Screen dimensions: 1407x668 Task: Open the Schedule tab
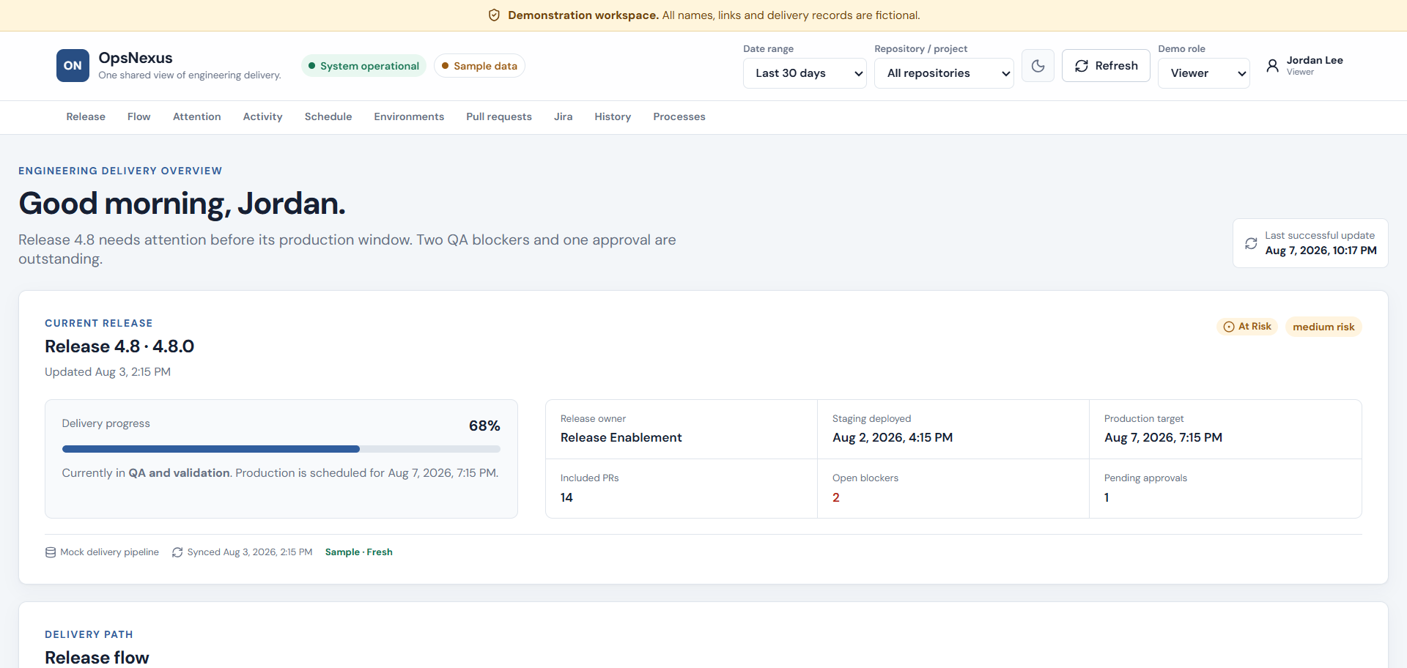[328, 116]
